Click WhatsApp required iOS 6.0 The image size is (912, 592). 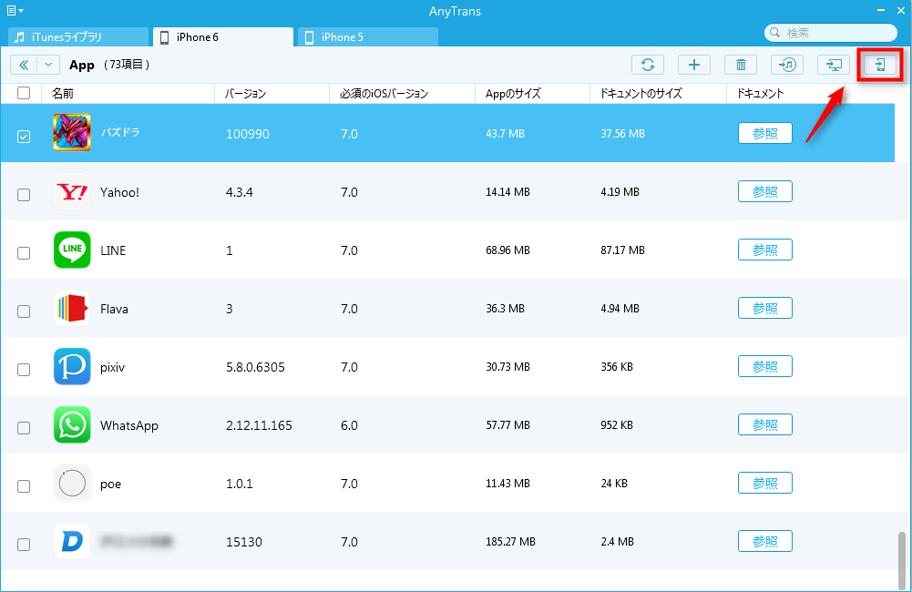349,425
